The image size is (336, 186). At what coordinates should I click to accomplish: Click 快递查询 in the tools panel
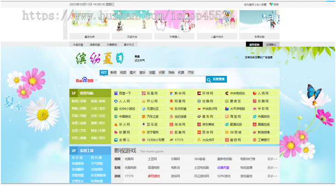tap(78, 163)
